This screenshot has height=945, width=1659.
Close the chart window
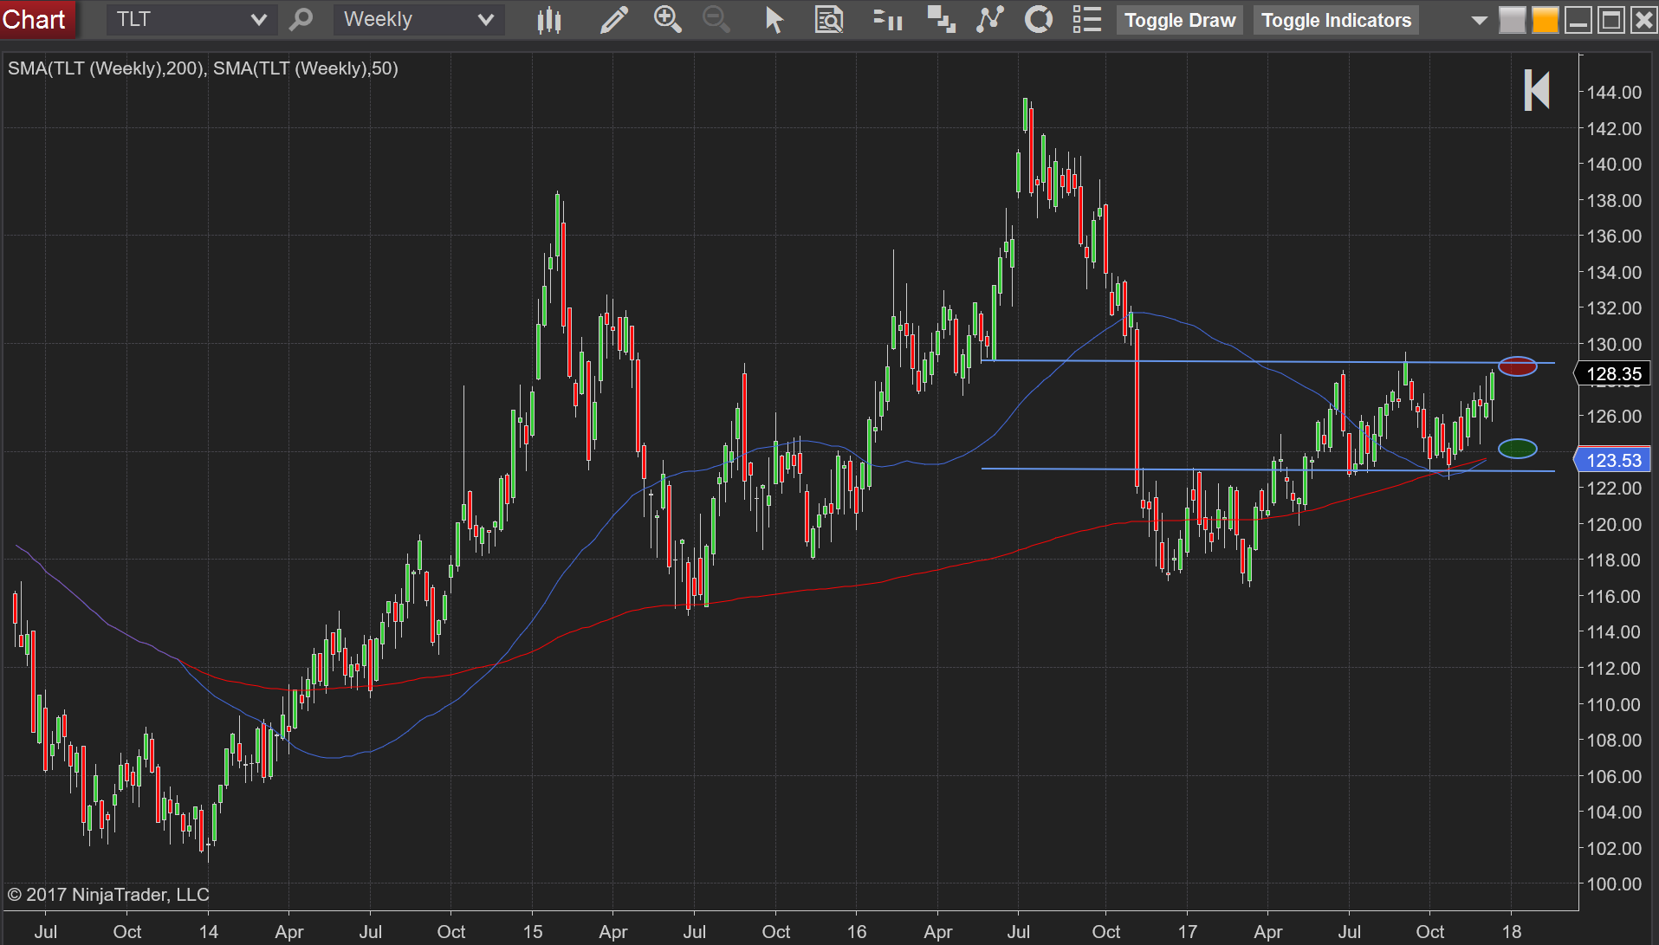tap(1643, 20)
